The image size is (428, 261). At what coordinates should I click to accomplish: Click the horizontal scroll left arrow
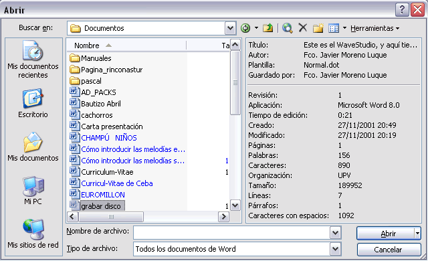tap(72, 217)
